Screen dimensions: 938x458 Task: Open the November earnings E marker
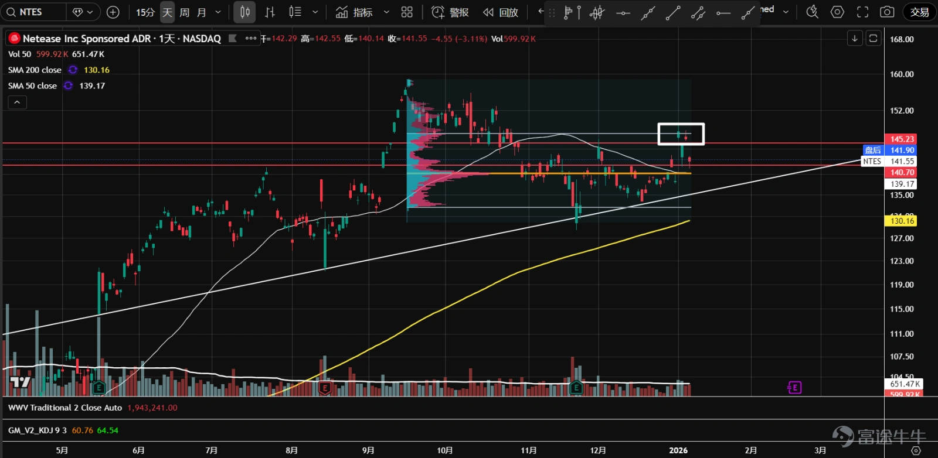tap(576, 388)
